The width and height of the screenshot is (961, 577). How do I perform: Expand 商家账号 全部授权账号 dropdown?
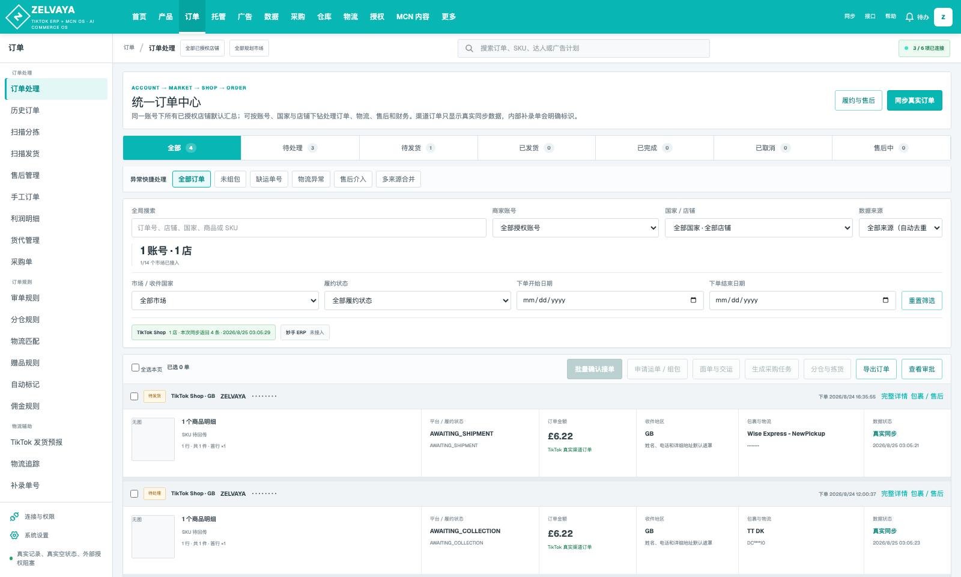(575, 228)
